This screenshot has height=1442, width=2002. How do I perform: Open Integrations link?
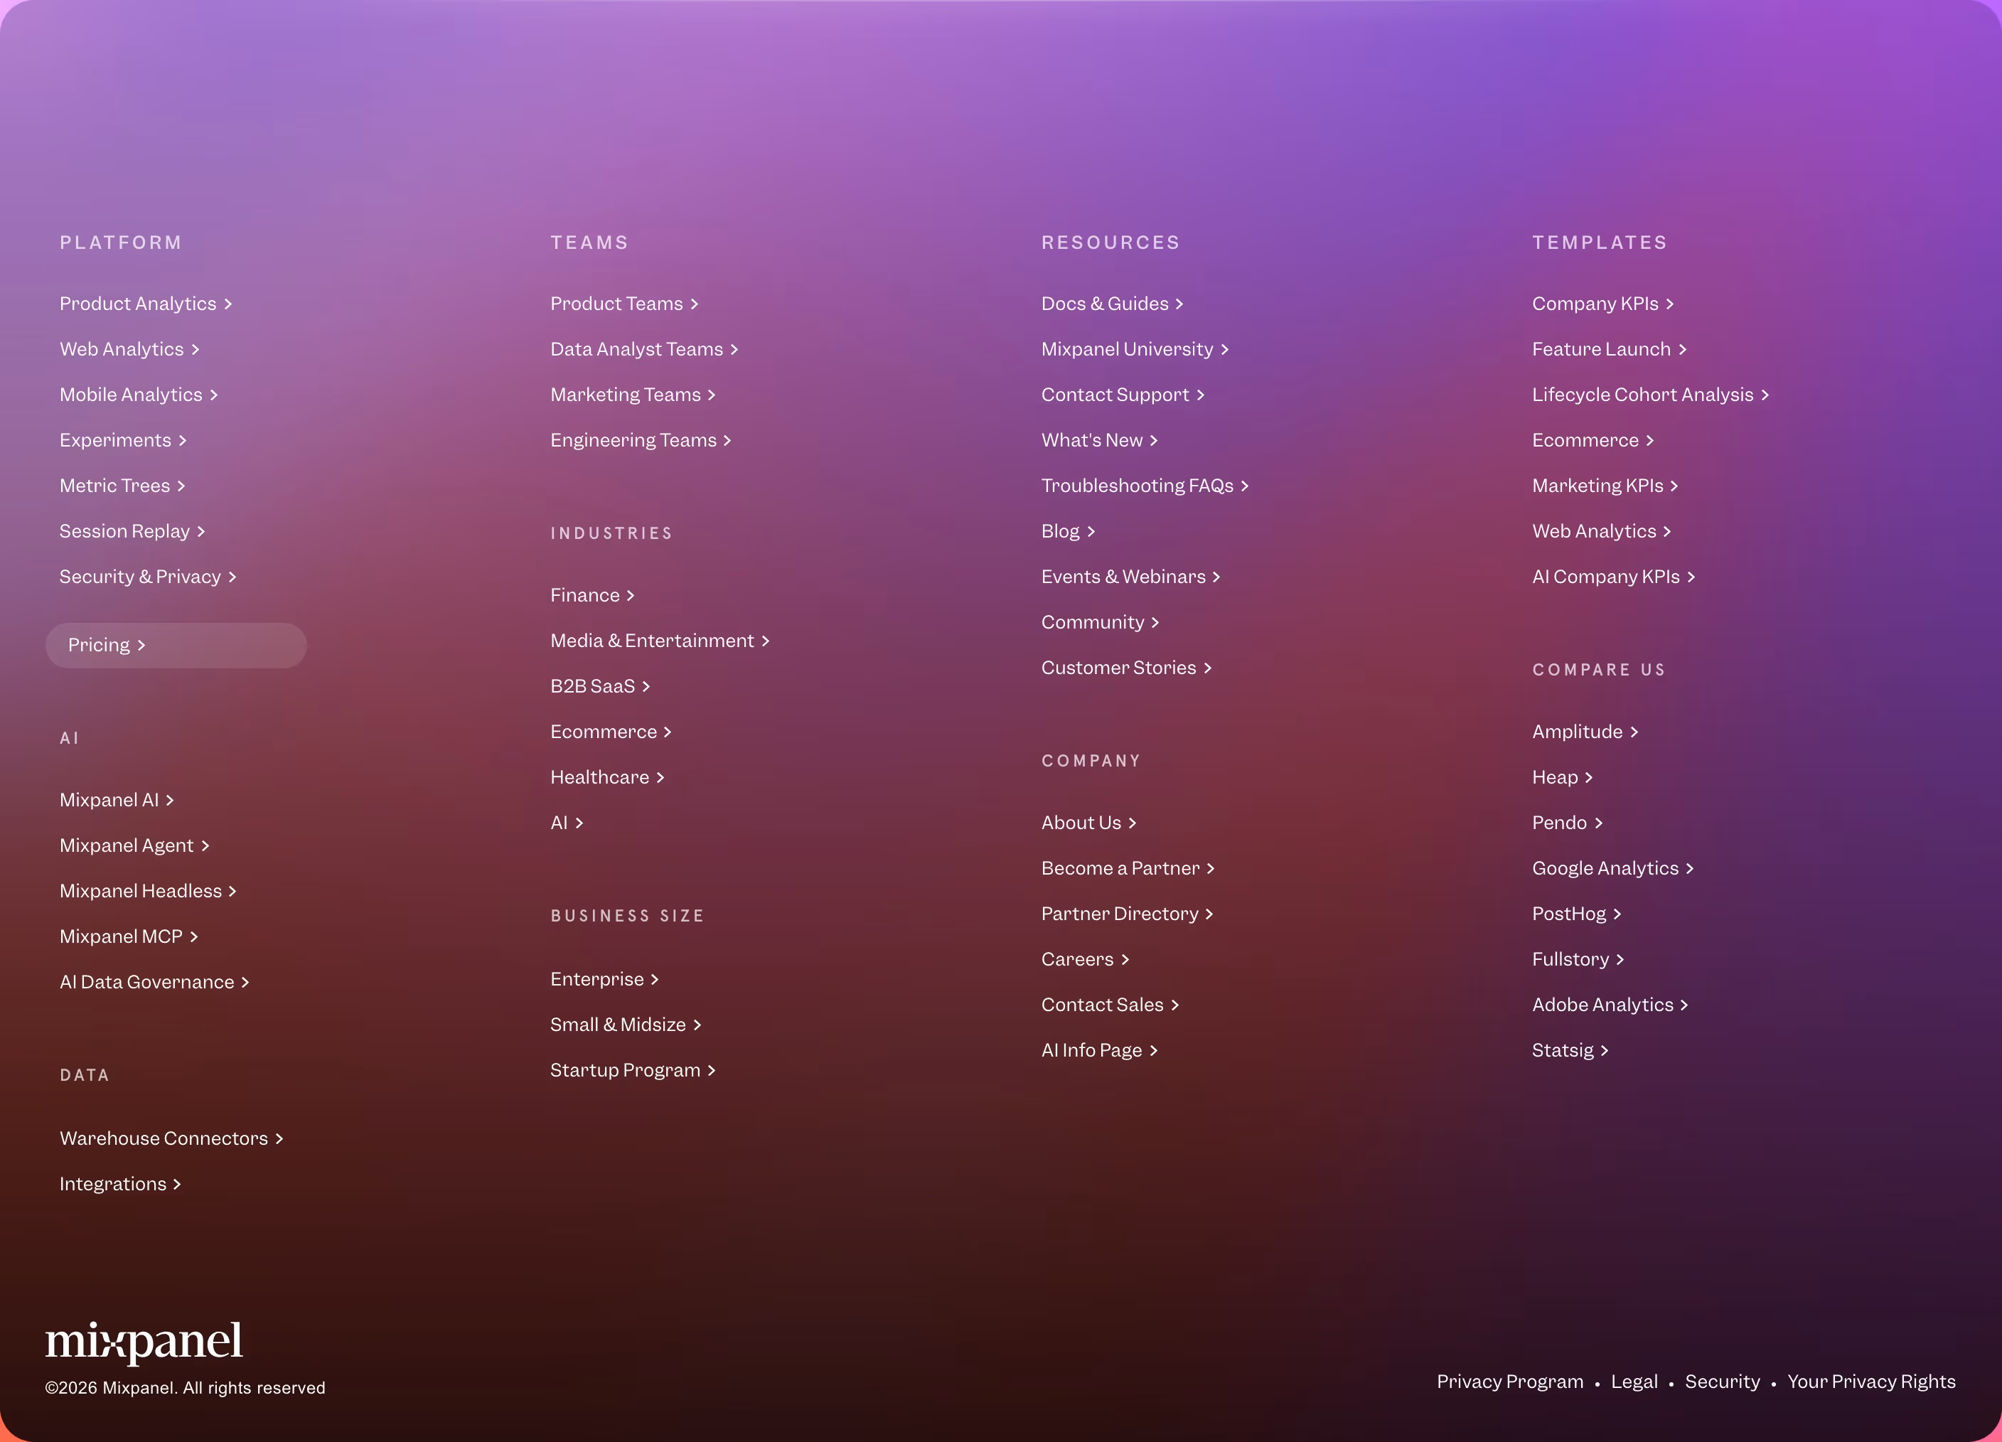click(120, 1184)
